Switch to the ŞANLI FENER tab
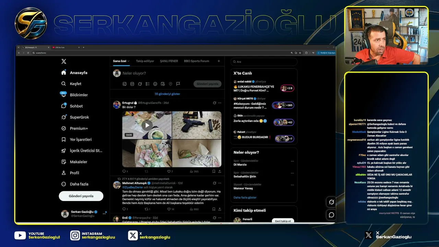This screenshot has height=247, width=439. pos(169,61)
